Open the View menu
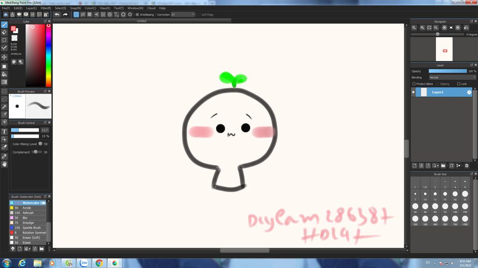The width and height of the screenshot is (478, 268). pyautogui.click(x=105, y=8)
